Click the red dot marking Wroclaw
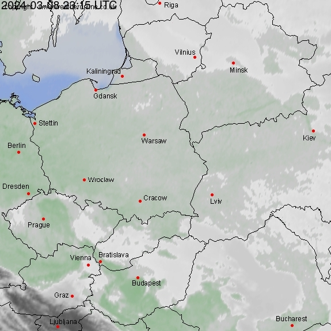 click(x=84, y=180)
